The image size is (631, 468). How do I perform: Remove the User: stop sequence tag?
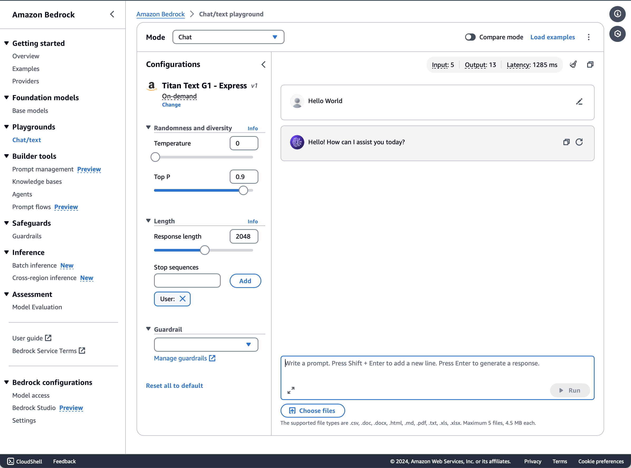click(183, 298)
